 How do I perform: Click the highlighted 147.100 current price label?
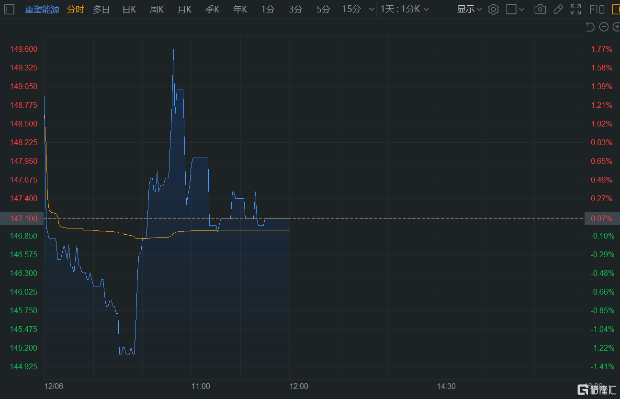click(24, 218)
